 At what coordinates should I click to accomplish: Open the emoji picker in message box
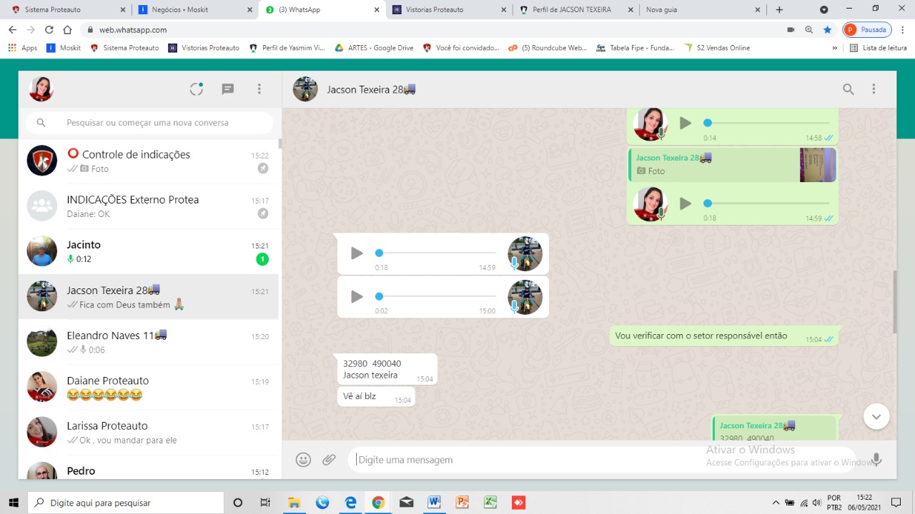[x=303, y=460]
